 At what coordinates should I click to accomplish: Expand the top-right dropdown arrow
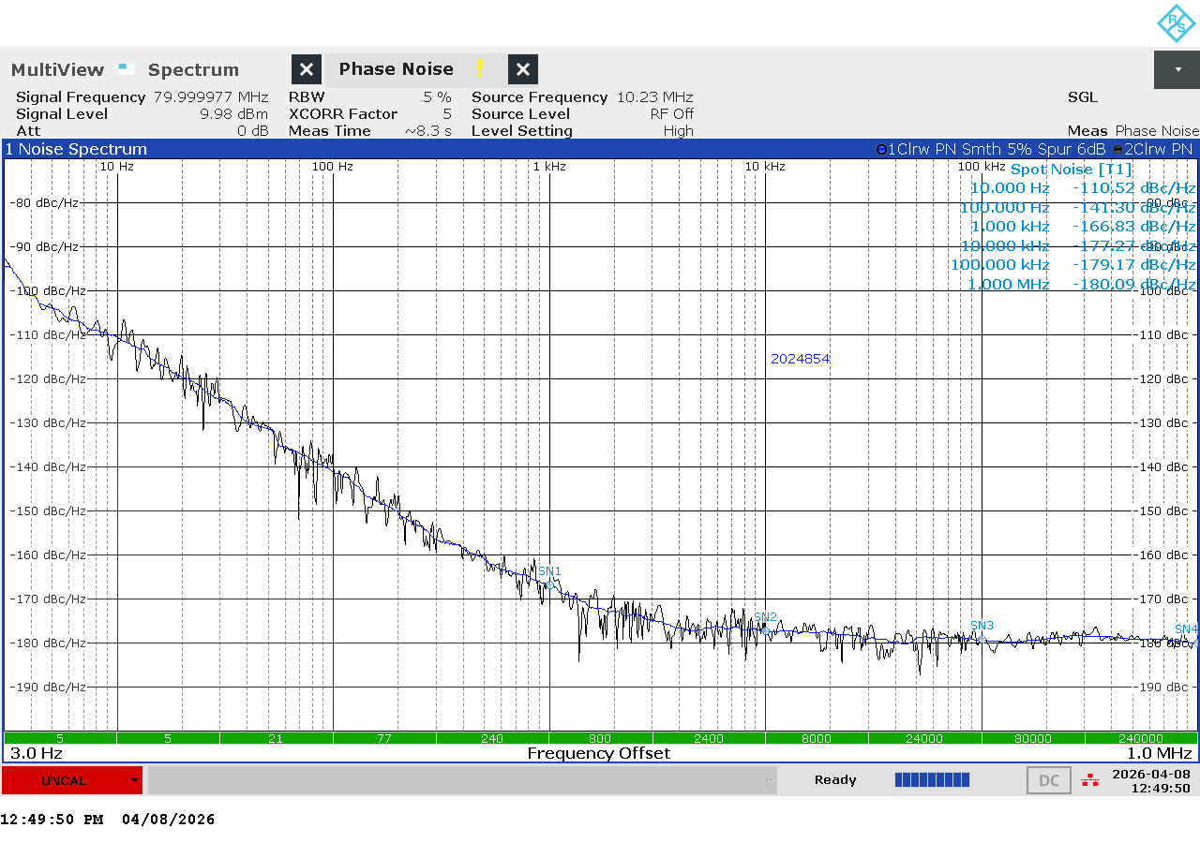1177,70
